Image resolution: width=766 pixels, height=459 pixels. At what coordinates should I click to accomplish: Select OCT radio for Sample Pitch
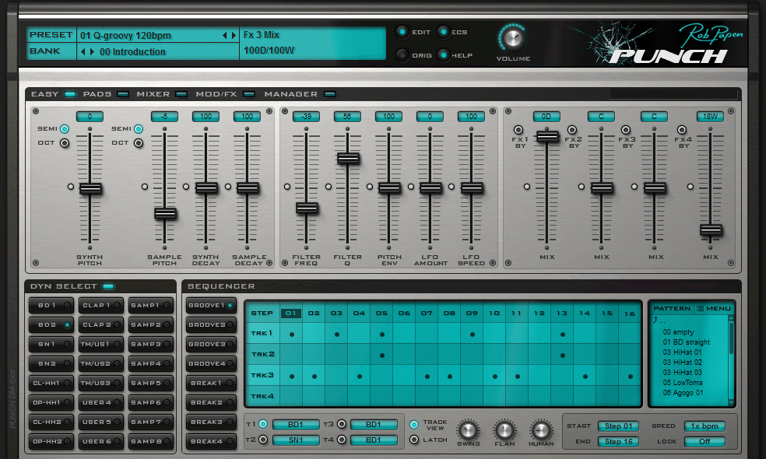pyautogui.click(x=139, y=143)
